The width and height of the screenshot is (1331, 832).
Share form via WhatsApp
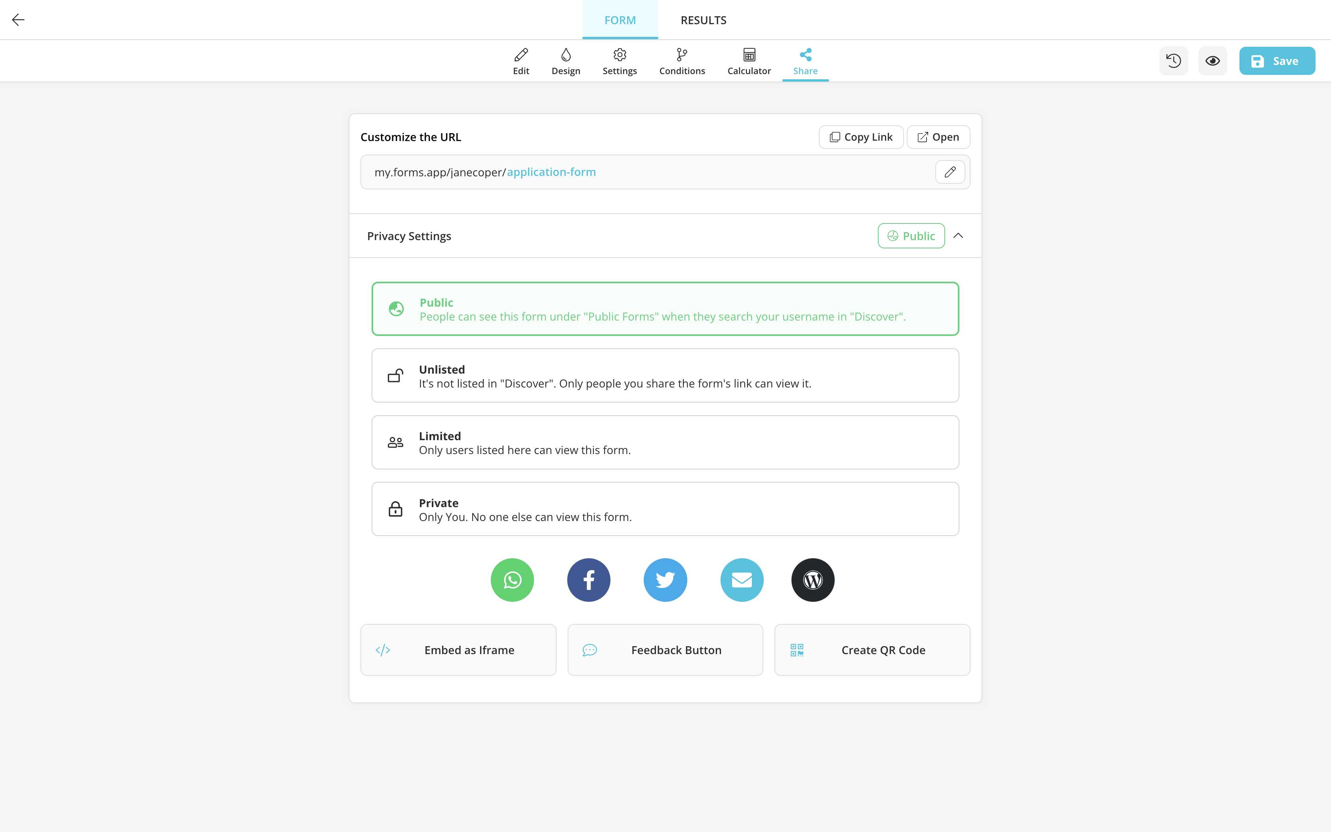(512, 580)
